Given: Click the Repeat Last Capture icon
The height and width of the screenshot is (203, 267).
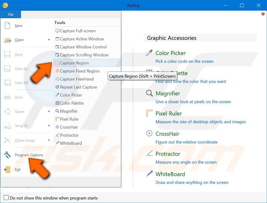Looking at the screenshot, I should tap(57, 87).
